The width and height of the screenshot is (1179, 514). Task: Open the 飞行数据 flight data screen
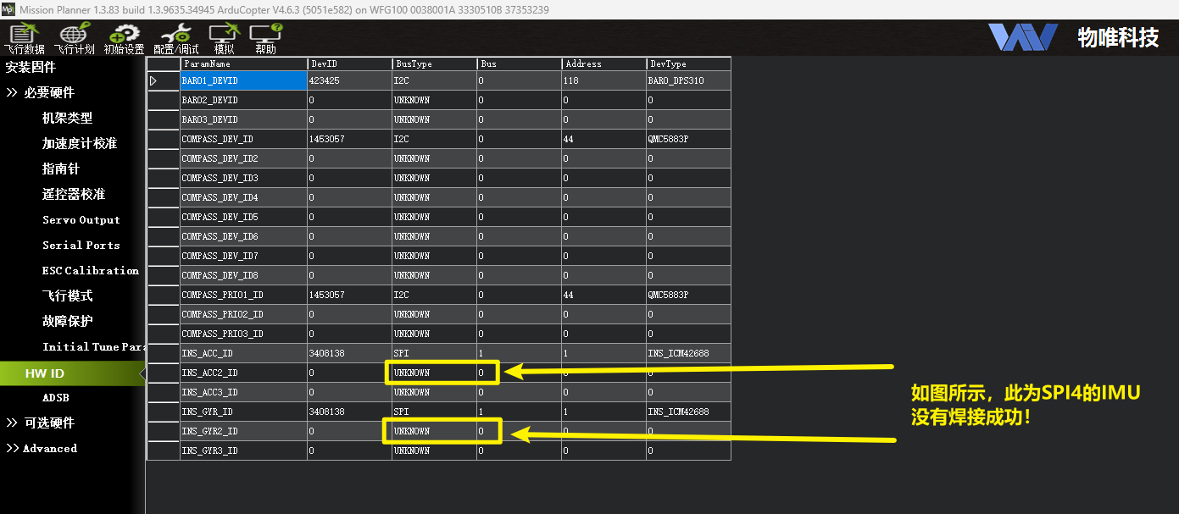click(x=24, y=39)
